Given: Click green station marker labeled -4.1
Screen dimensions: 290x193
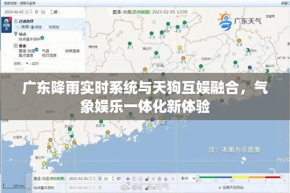Looking at the screenshot, I should click(x=130, y=43).
